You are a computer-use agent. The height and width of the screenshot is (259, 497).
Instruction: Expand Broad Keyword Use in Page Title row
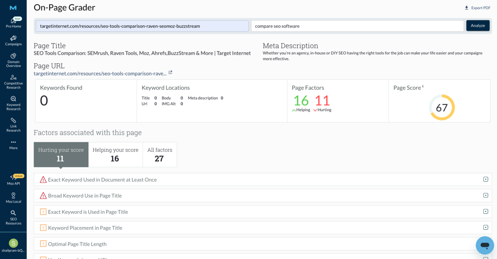tap(486, 195)
